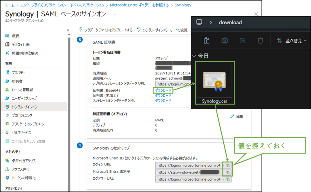
Task: Click the Synology breadcrumb link
Action: pos(183,5)
